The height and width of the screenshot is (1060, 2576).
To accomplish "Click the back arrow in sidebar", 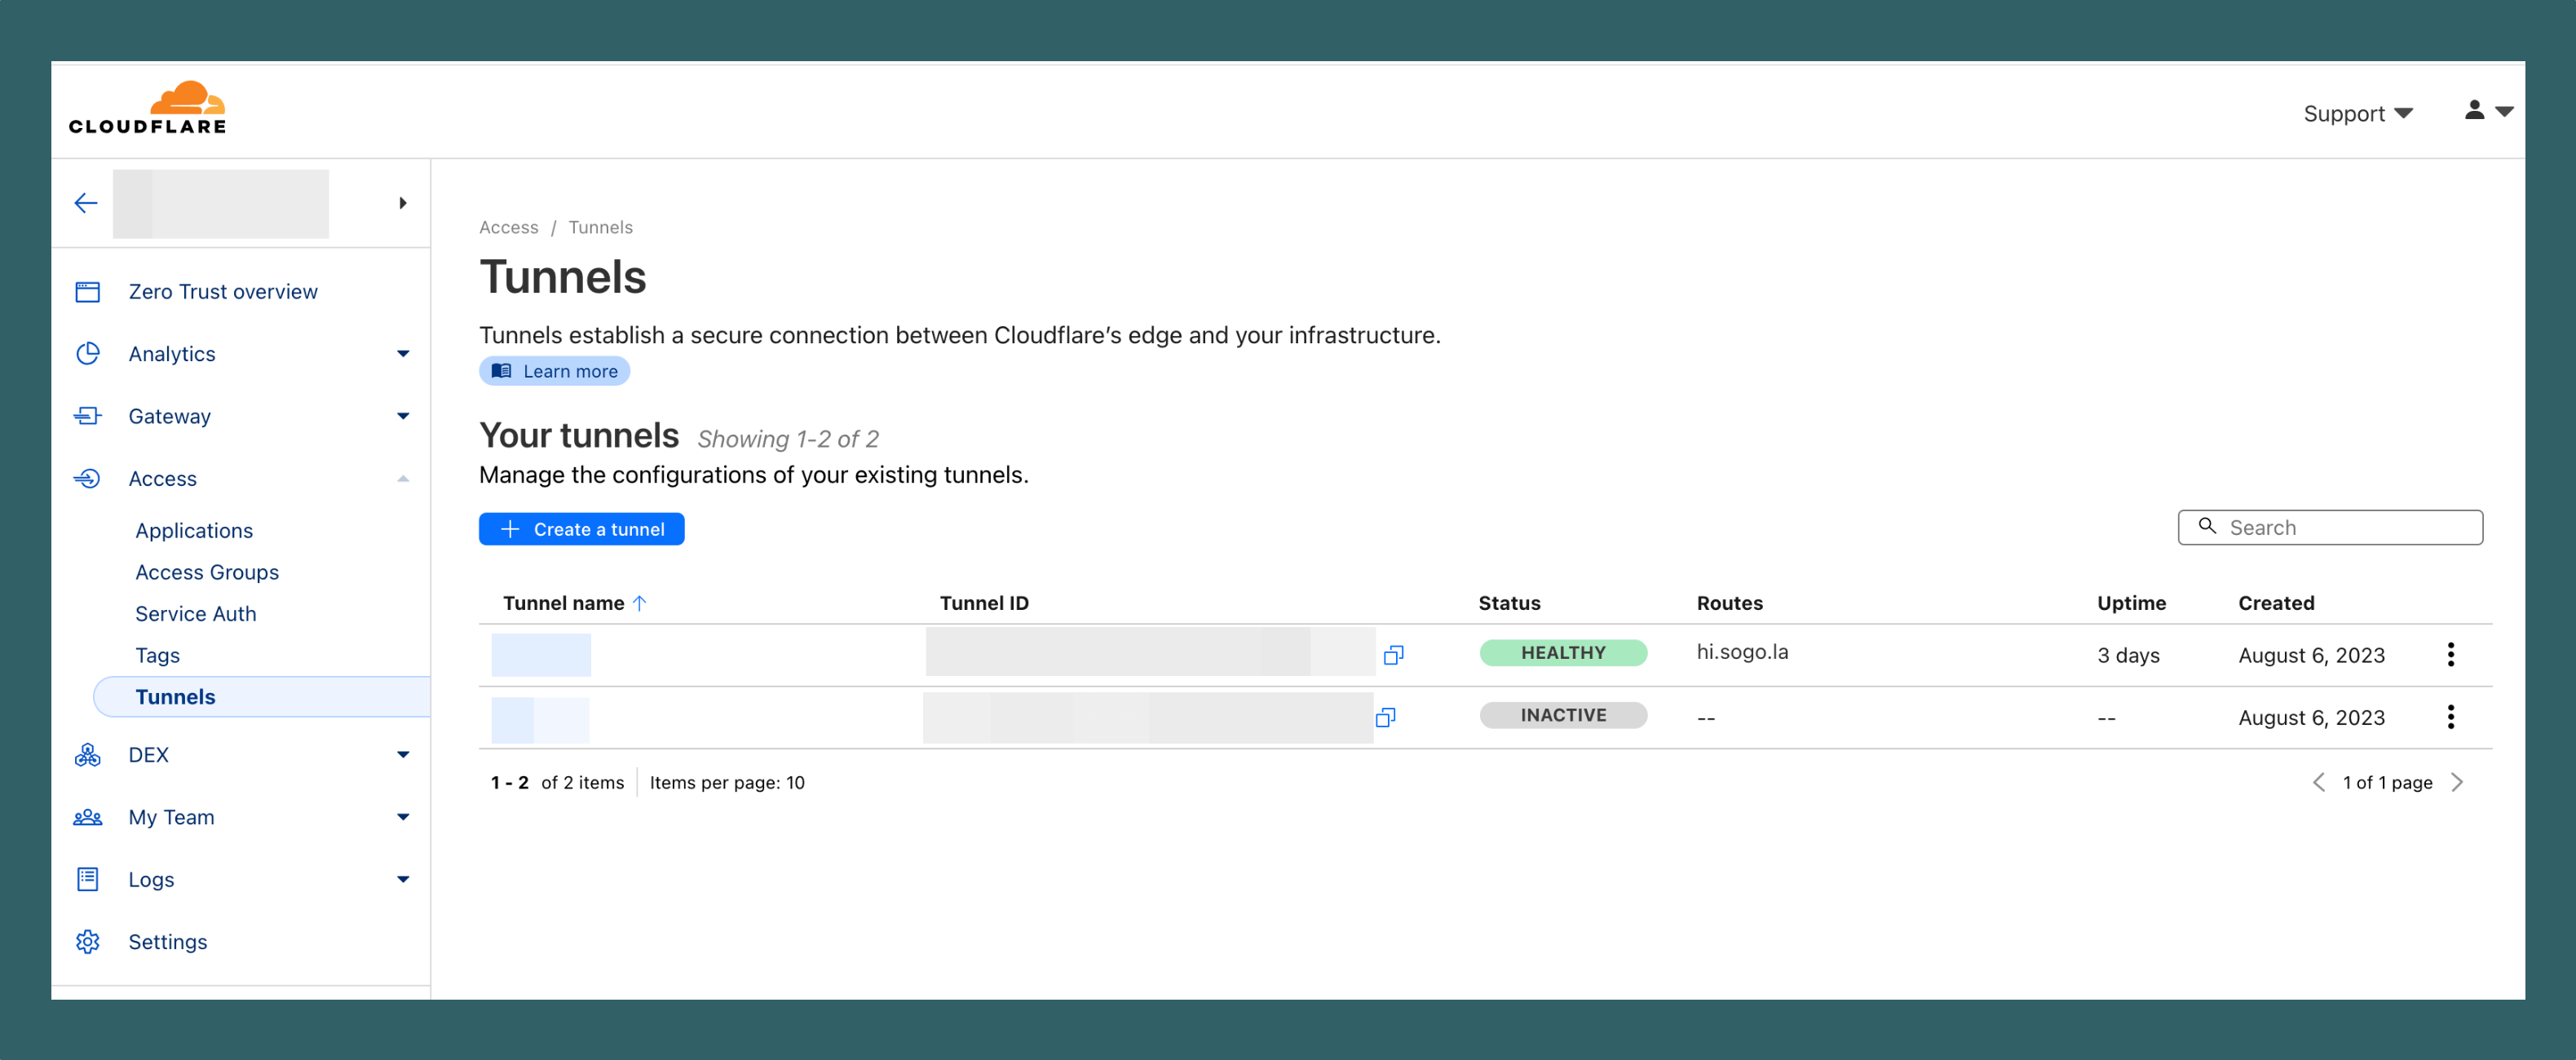I will 86,203.
